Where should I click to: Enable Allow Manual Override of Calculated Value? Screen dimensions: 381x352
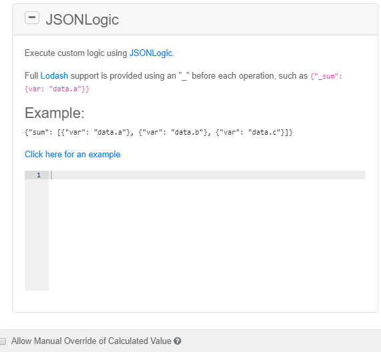(x=3, y=341)
